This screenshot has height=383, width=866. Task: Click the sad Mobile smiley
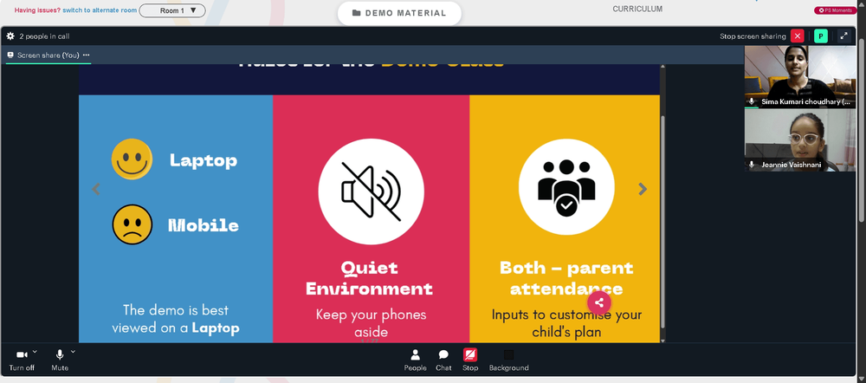point(132,224)
